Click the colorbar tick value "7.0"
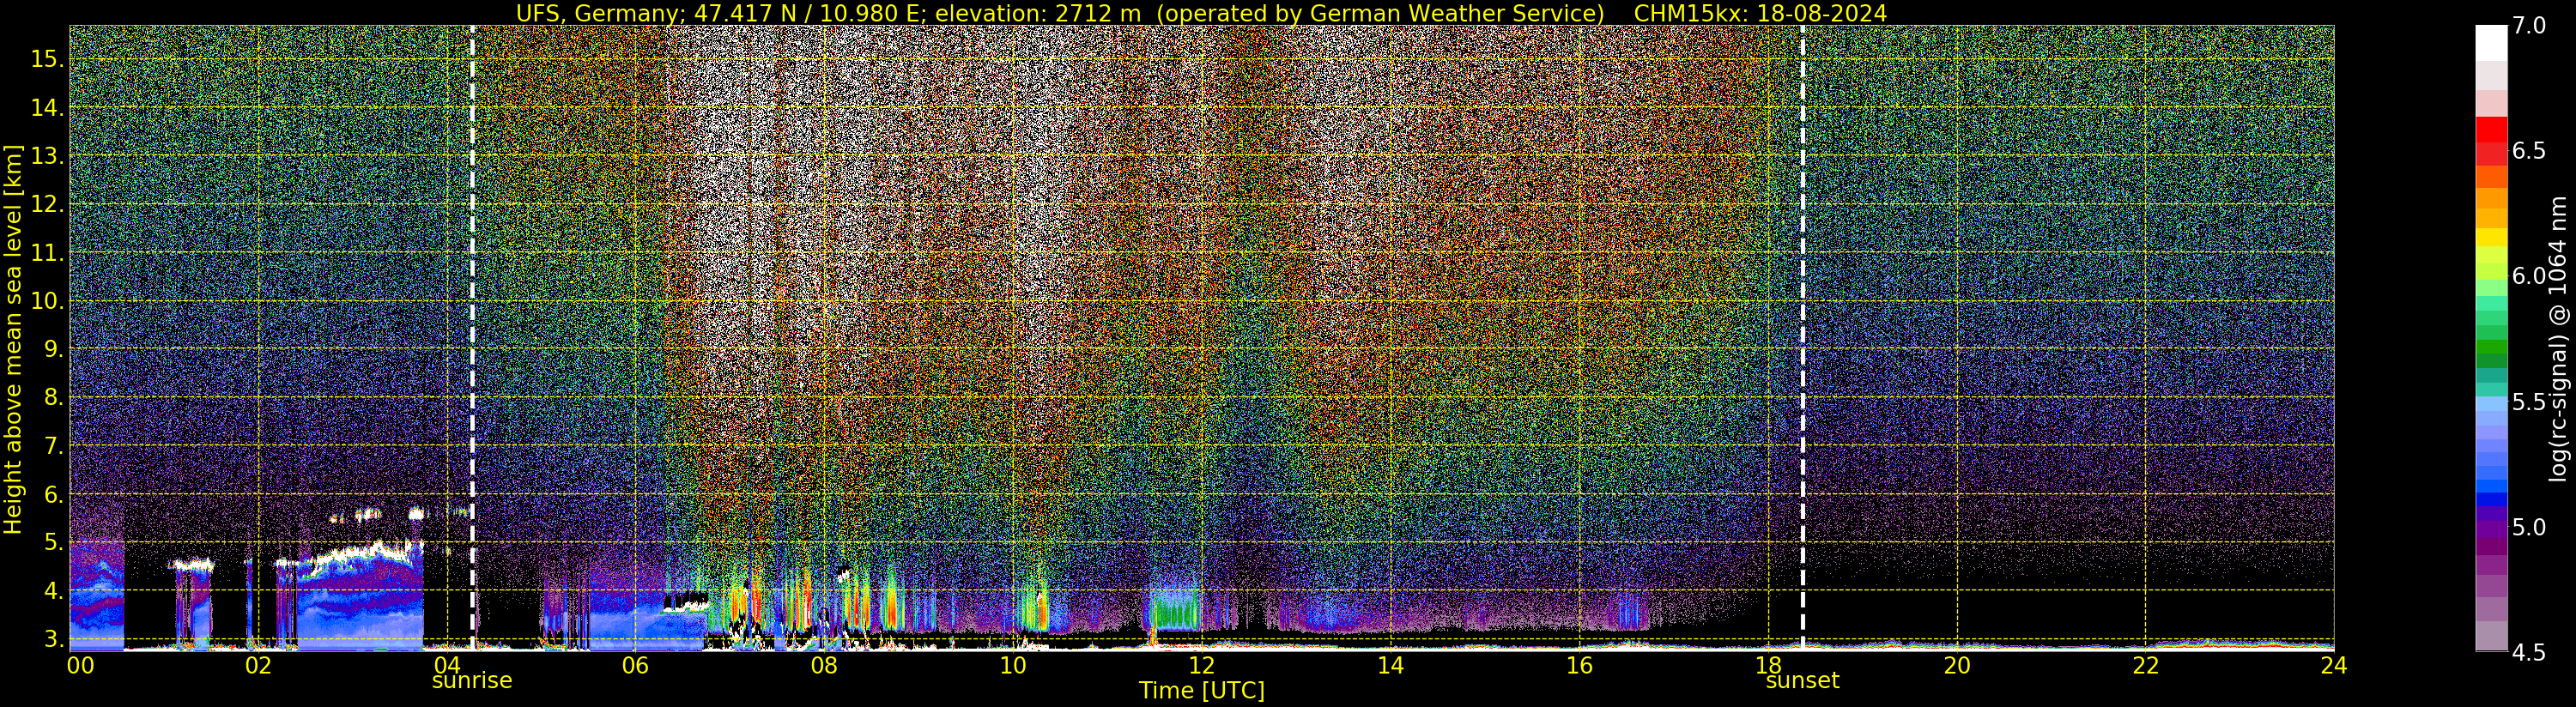The height and width of the screenshot is (707, 2576). pos(2529,26)
